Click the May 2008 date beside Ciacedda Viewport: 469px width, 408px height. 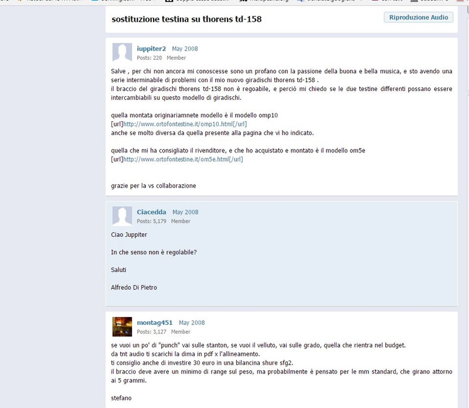pyautogui.click(x=185, y=212)
